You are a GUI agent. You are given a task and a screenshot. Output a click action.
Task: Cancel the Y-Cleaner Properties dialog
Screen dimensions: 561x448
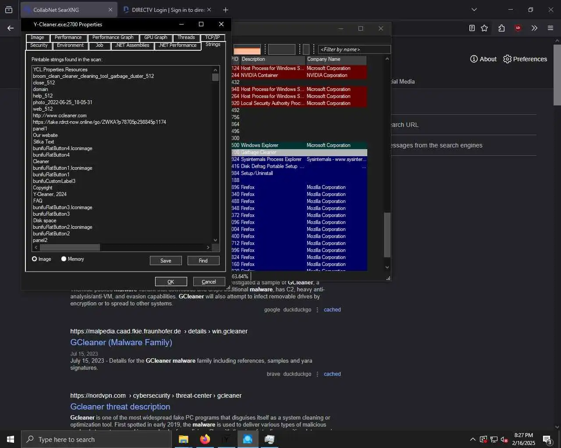point(209,282)
